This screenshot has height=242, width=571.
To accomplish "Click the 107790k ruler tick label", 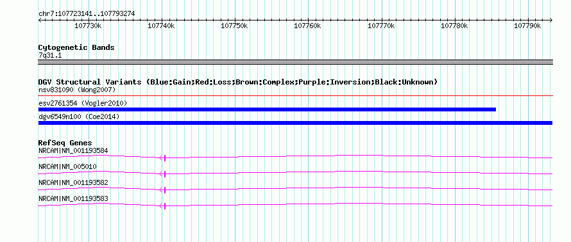I will pos(527,26).
